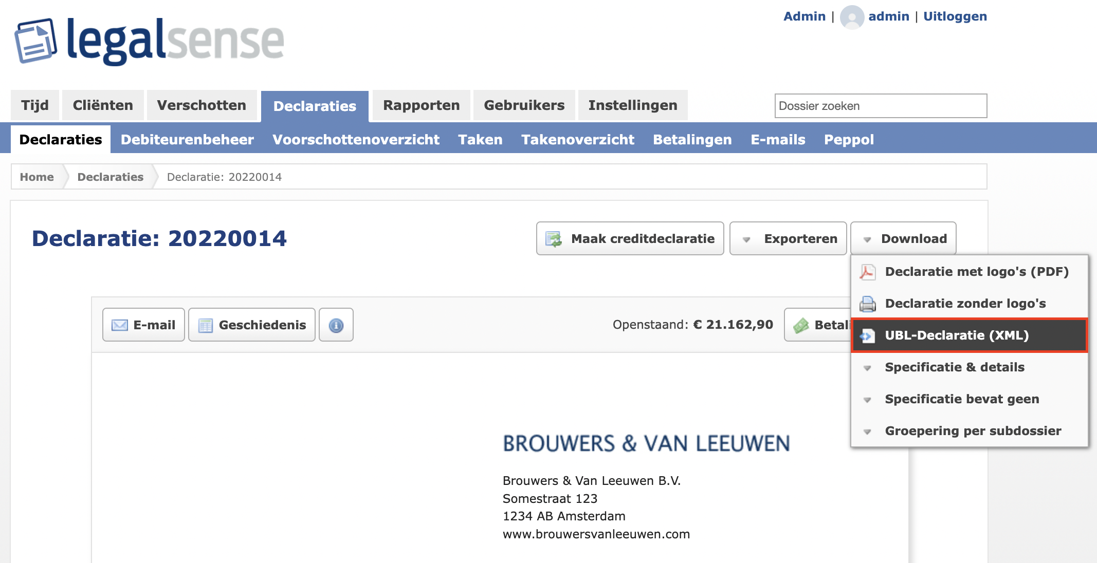Screen dimensions: 1097x563
Task: Click the www.brouwersvanleeuwen.com text
Action: pyautogui.click(x=596, y=534)
